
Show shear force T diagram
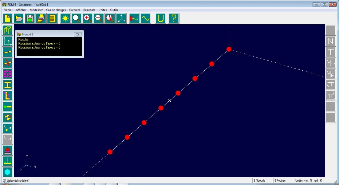331,52
